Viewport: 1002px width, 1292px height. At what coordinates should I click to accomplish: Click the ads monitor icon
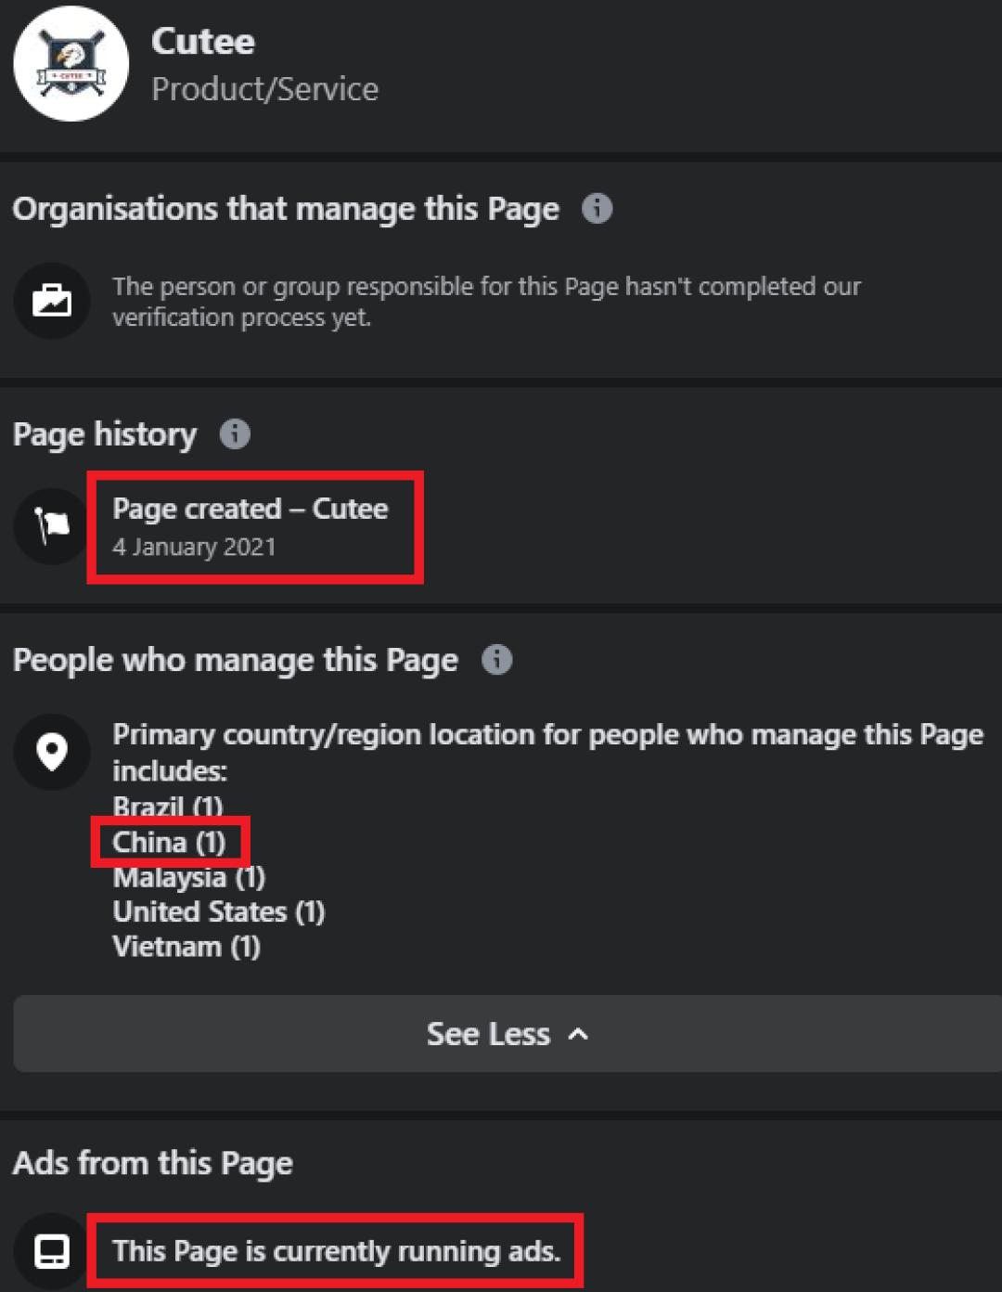[52, 1251]
